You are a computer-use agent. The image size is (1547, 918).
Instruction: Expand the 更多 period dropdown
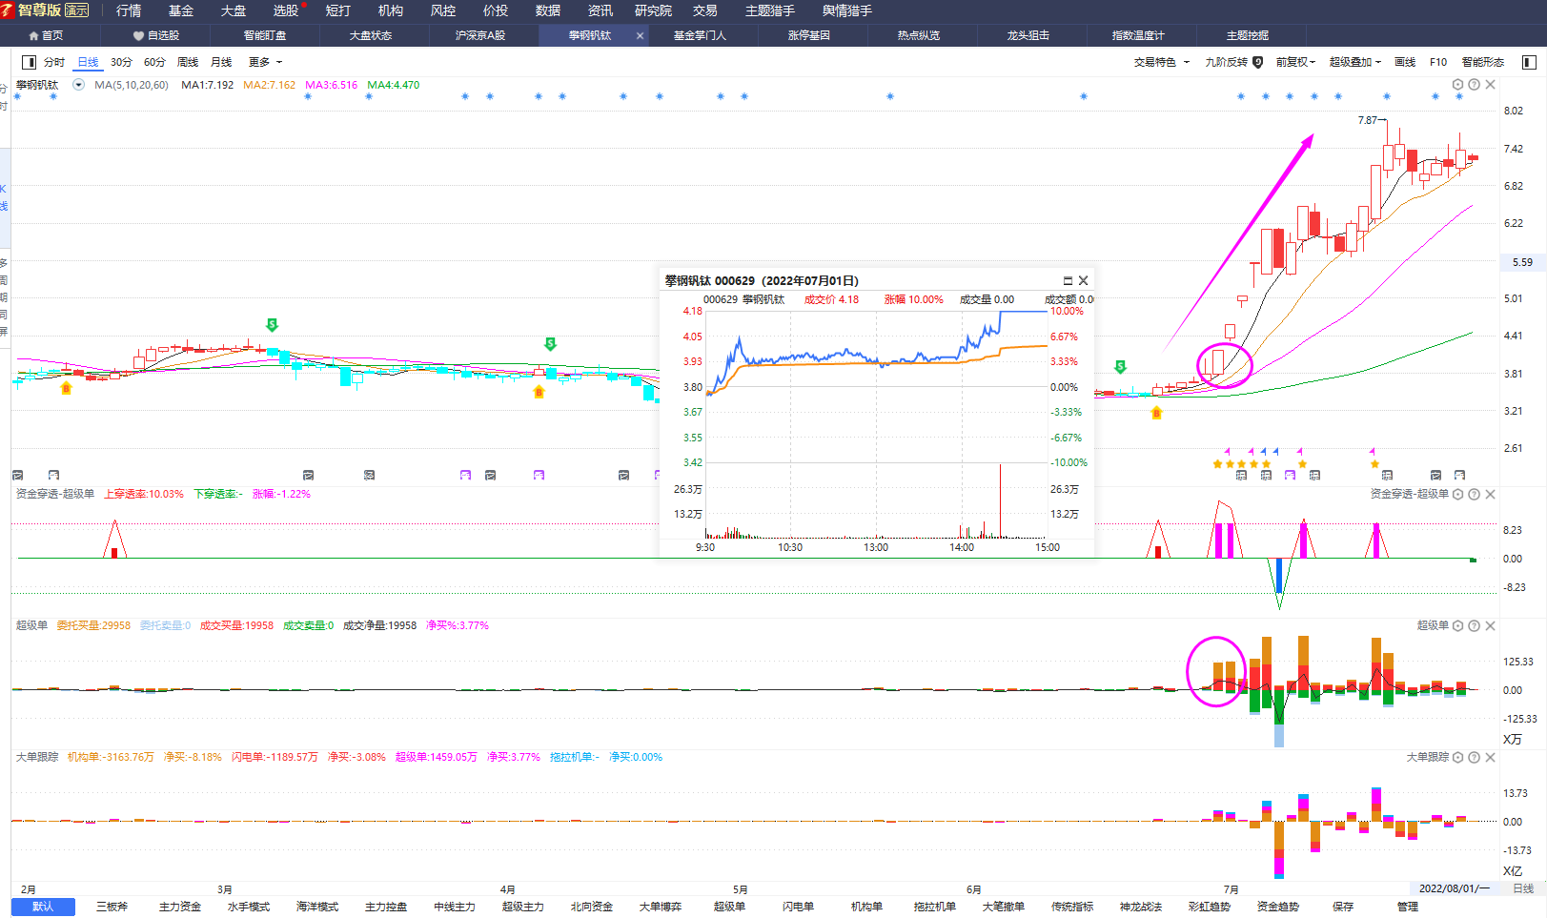pyautogui.click(x=265, y=62)
